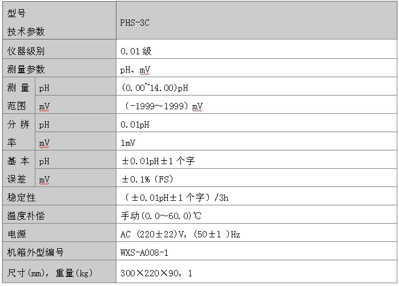The height and width of the screenshot is (286, 399).
Task: Select the (0.00~14.00)pH range value
Action: [155, 88]
